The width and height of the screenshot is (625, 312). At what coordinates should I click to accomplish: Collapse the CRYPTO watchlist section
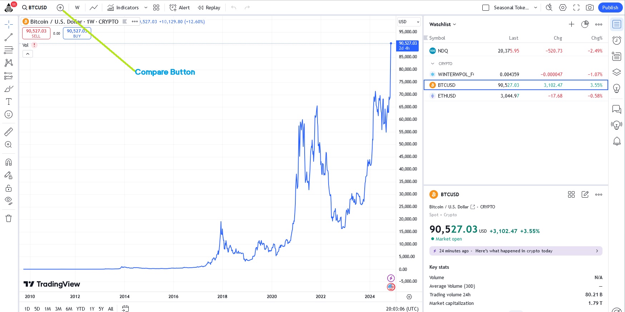click(433, 64)
